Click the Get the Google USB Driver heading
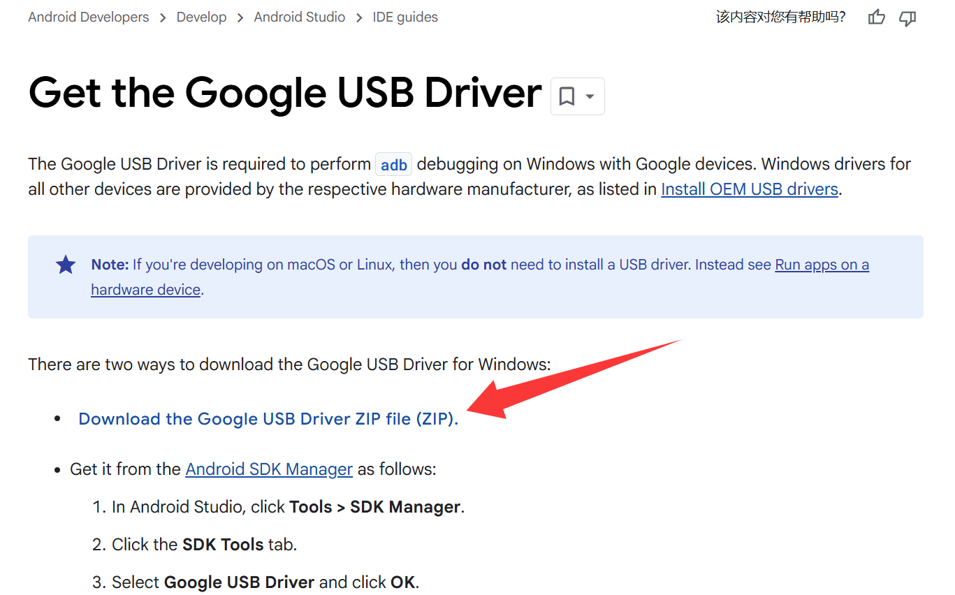Screen dimensions: 955x595 [285, 93]
